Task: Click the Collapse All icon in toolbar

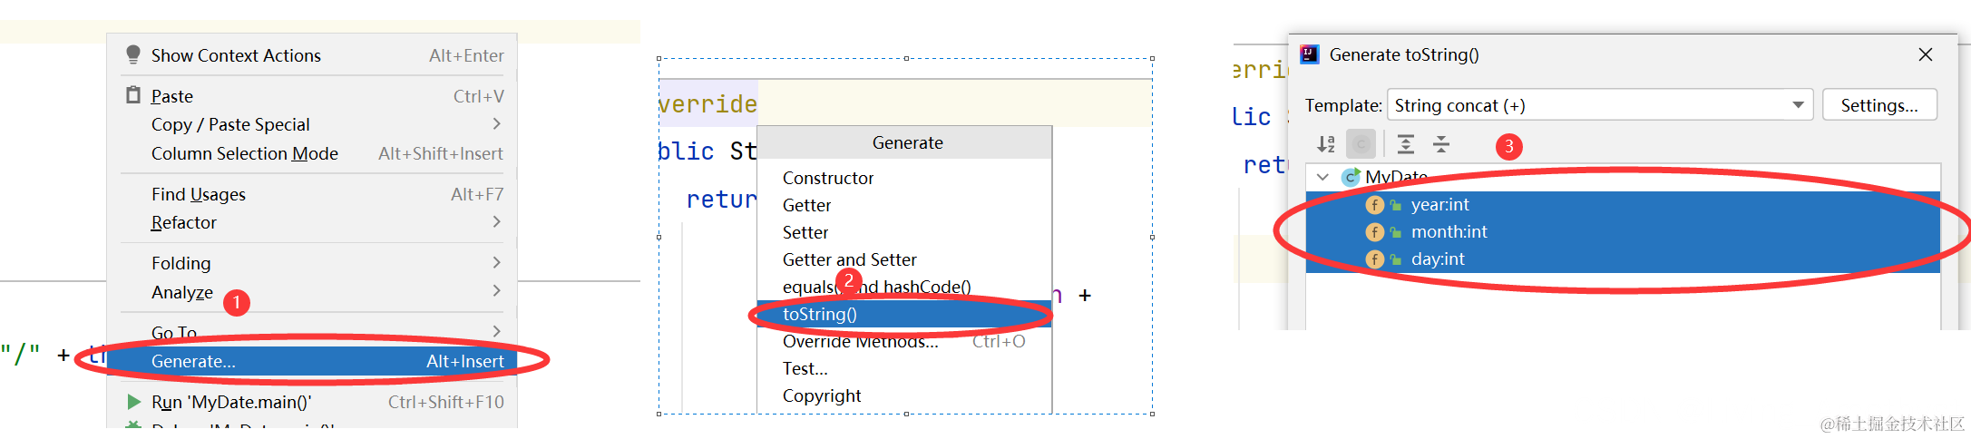Action: pos(1441,144)
